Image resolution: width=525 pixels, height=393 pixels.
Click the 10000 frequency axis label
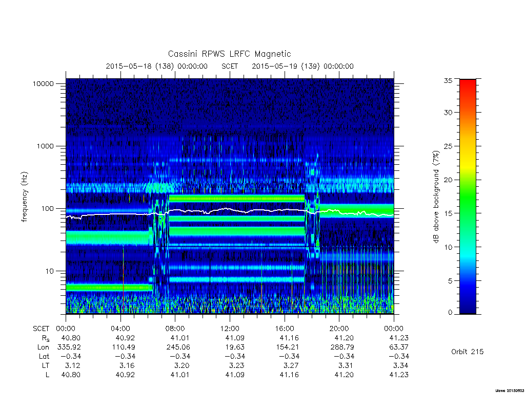43,83
